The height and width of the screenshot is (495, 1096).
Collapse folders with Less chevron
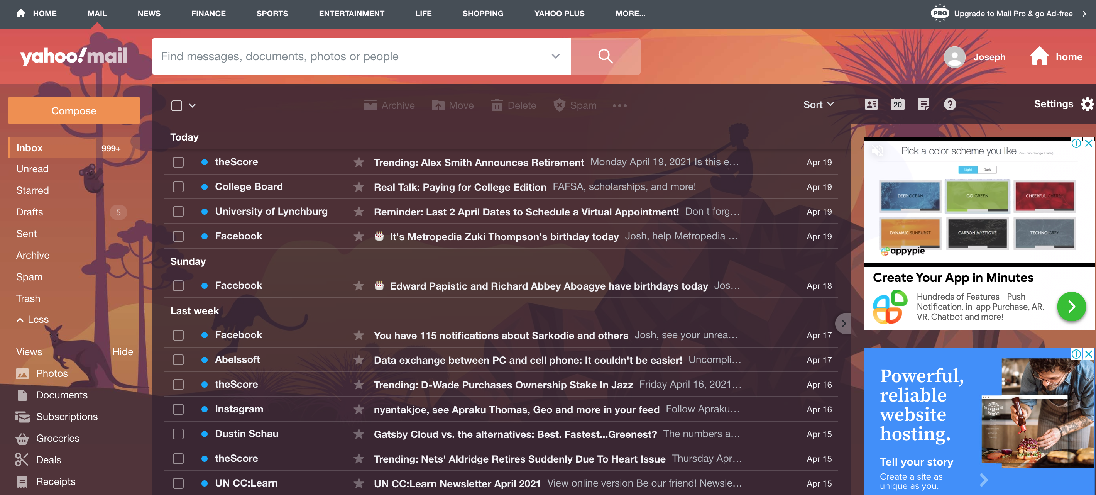click(20, 320)
